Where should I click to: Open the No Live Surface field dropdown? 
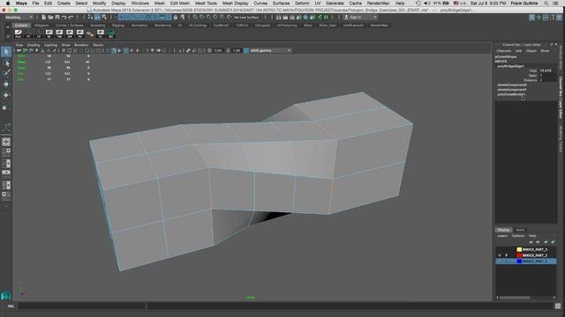click(247, 18)
